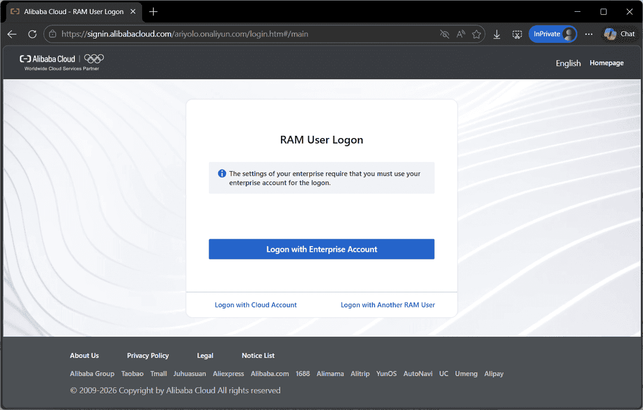Open the Privacy Policy page
This screenshot has height=410, width=643.
[148, 355]
